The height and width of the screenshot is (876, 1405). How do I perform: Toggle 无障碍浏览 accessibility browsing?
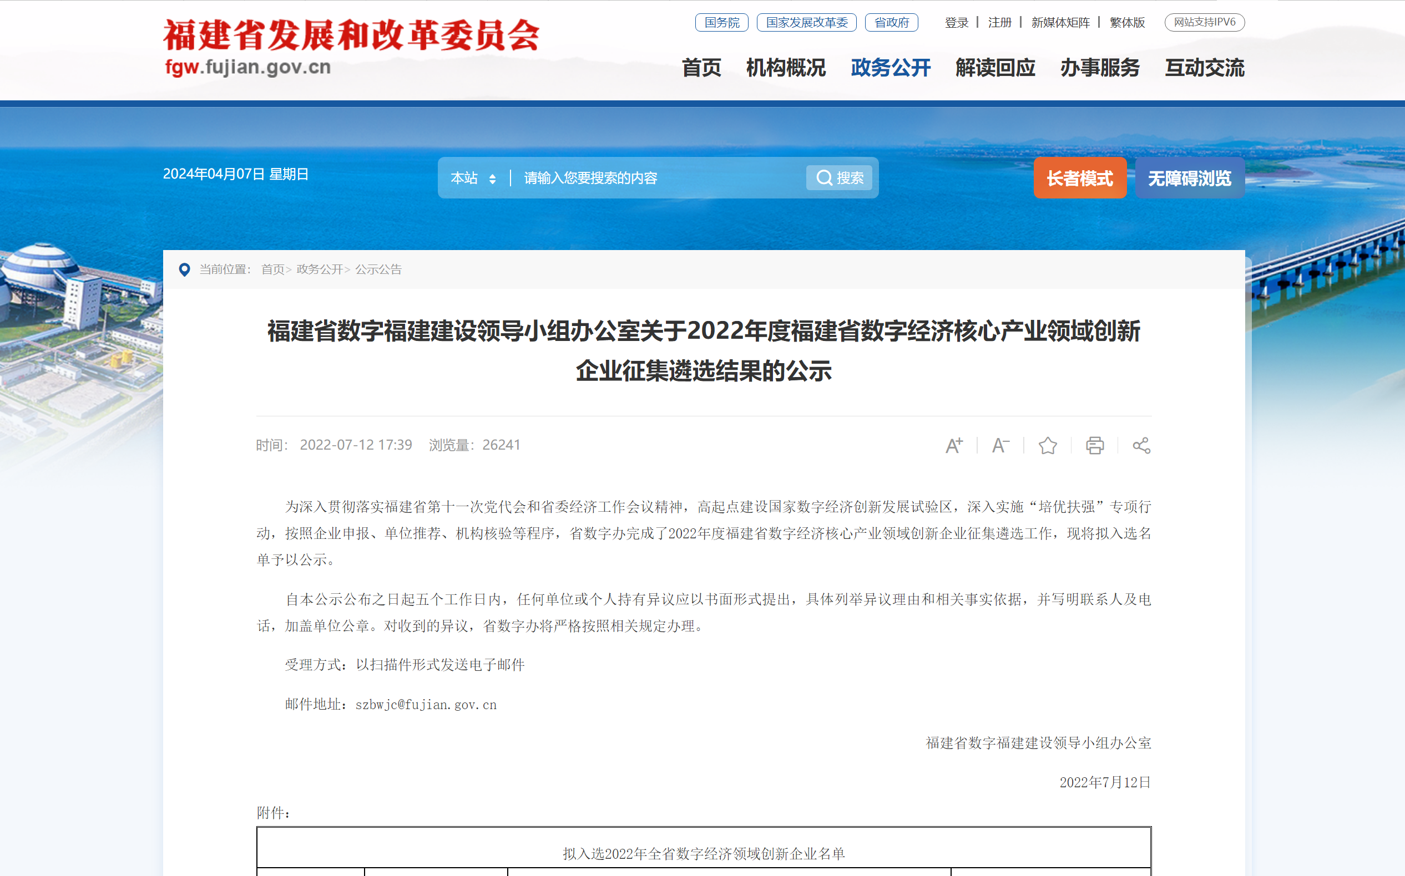point(1189,178)
